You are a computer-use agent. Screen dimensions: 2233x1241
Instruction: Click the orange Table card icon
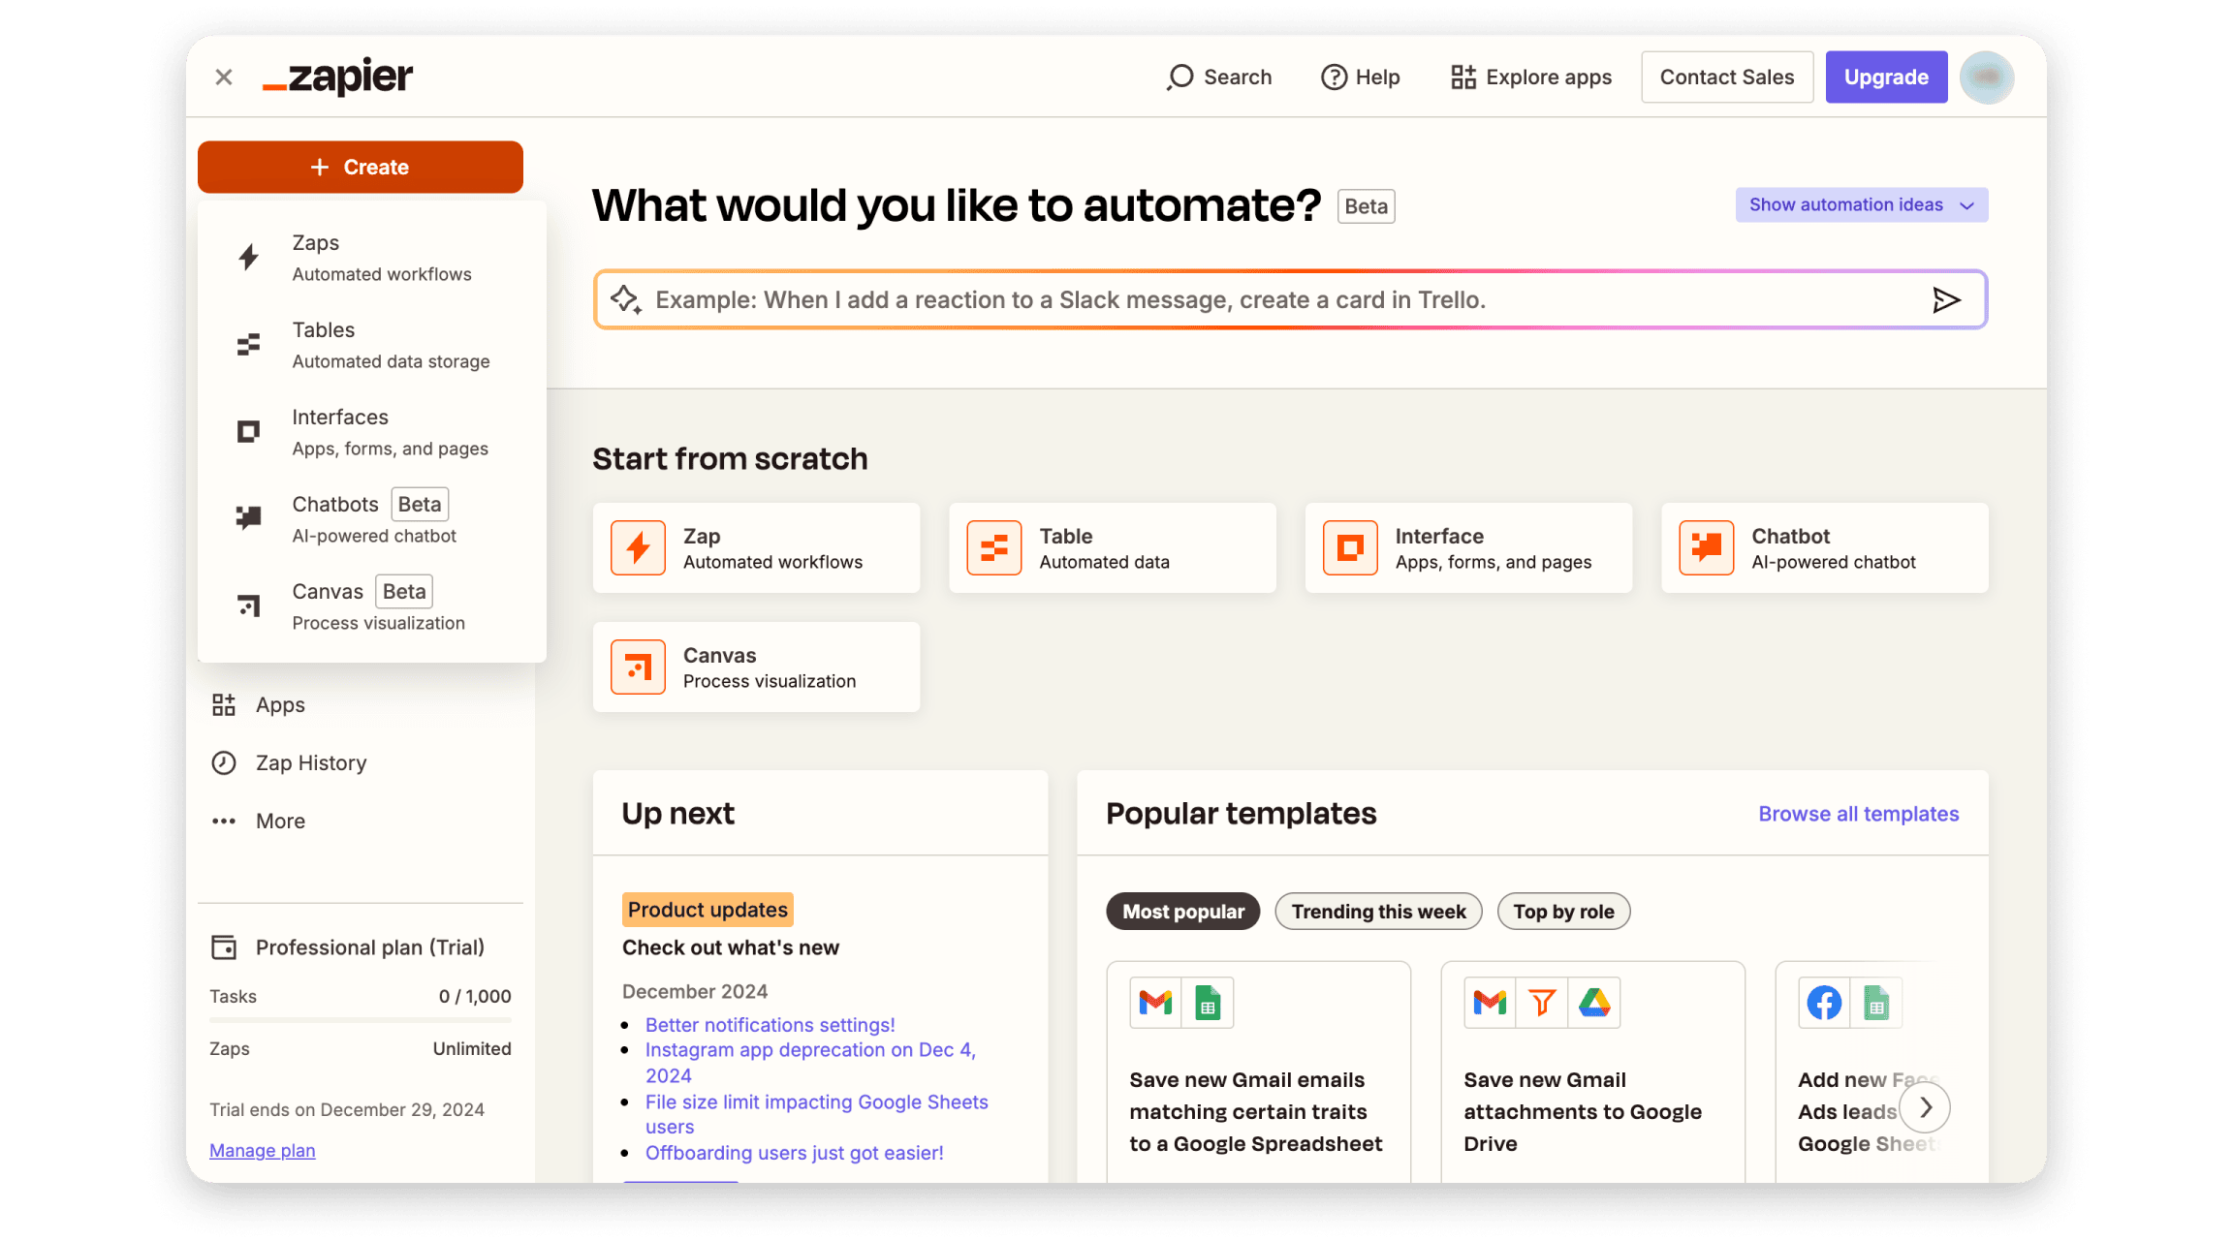994,547
